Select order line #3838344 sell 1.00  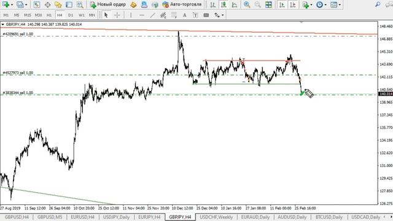(18, 93)
